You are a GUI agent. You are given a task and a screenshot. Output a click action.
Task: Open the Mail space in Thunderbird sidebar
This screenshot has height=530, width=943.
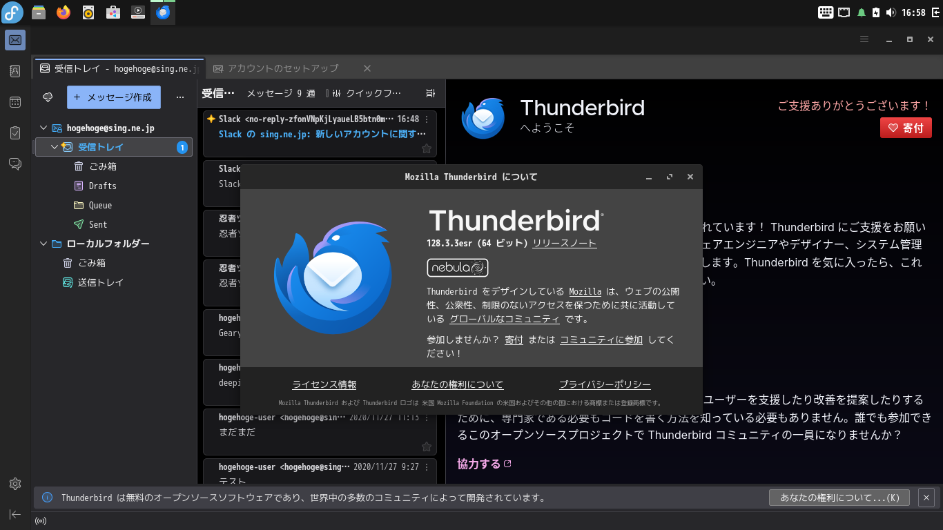point(15,40)
